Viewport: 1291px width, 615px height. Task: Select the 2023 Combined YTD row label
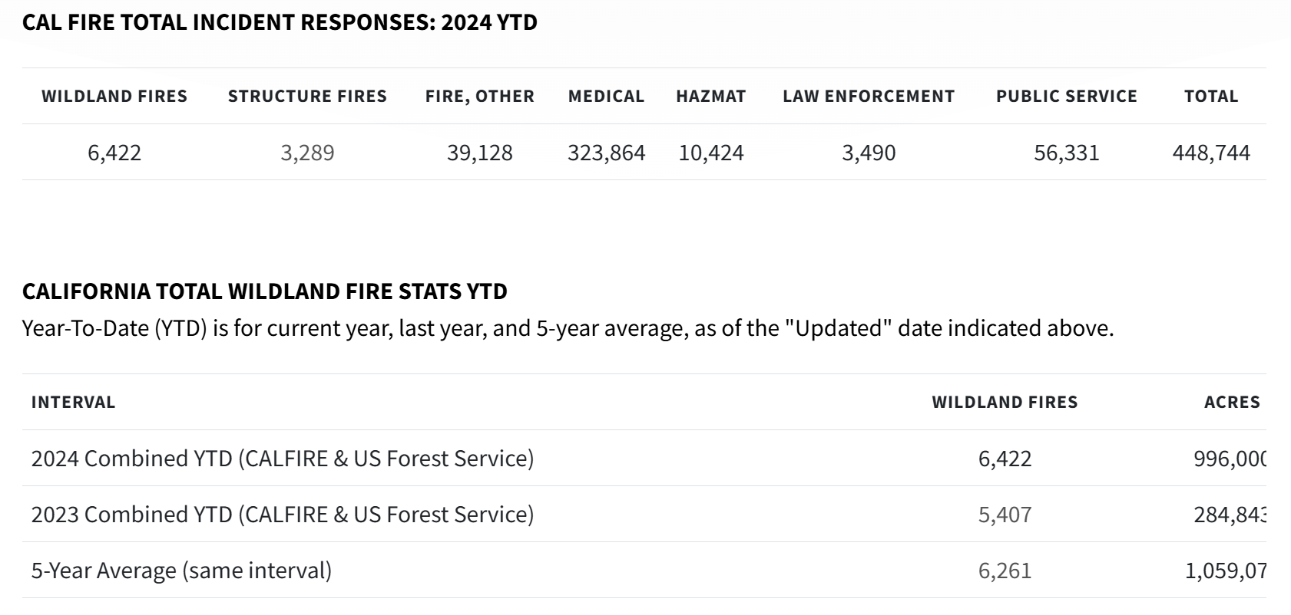(x=283, y=514)
